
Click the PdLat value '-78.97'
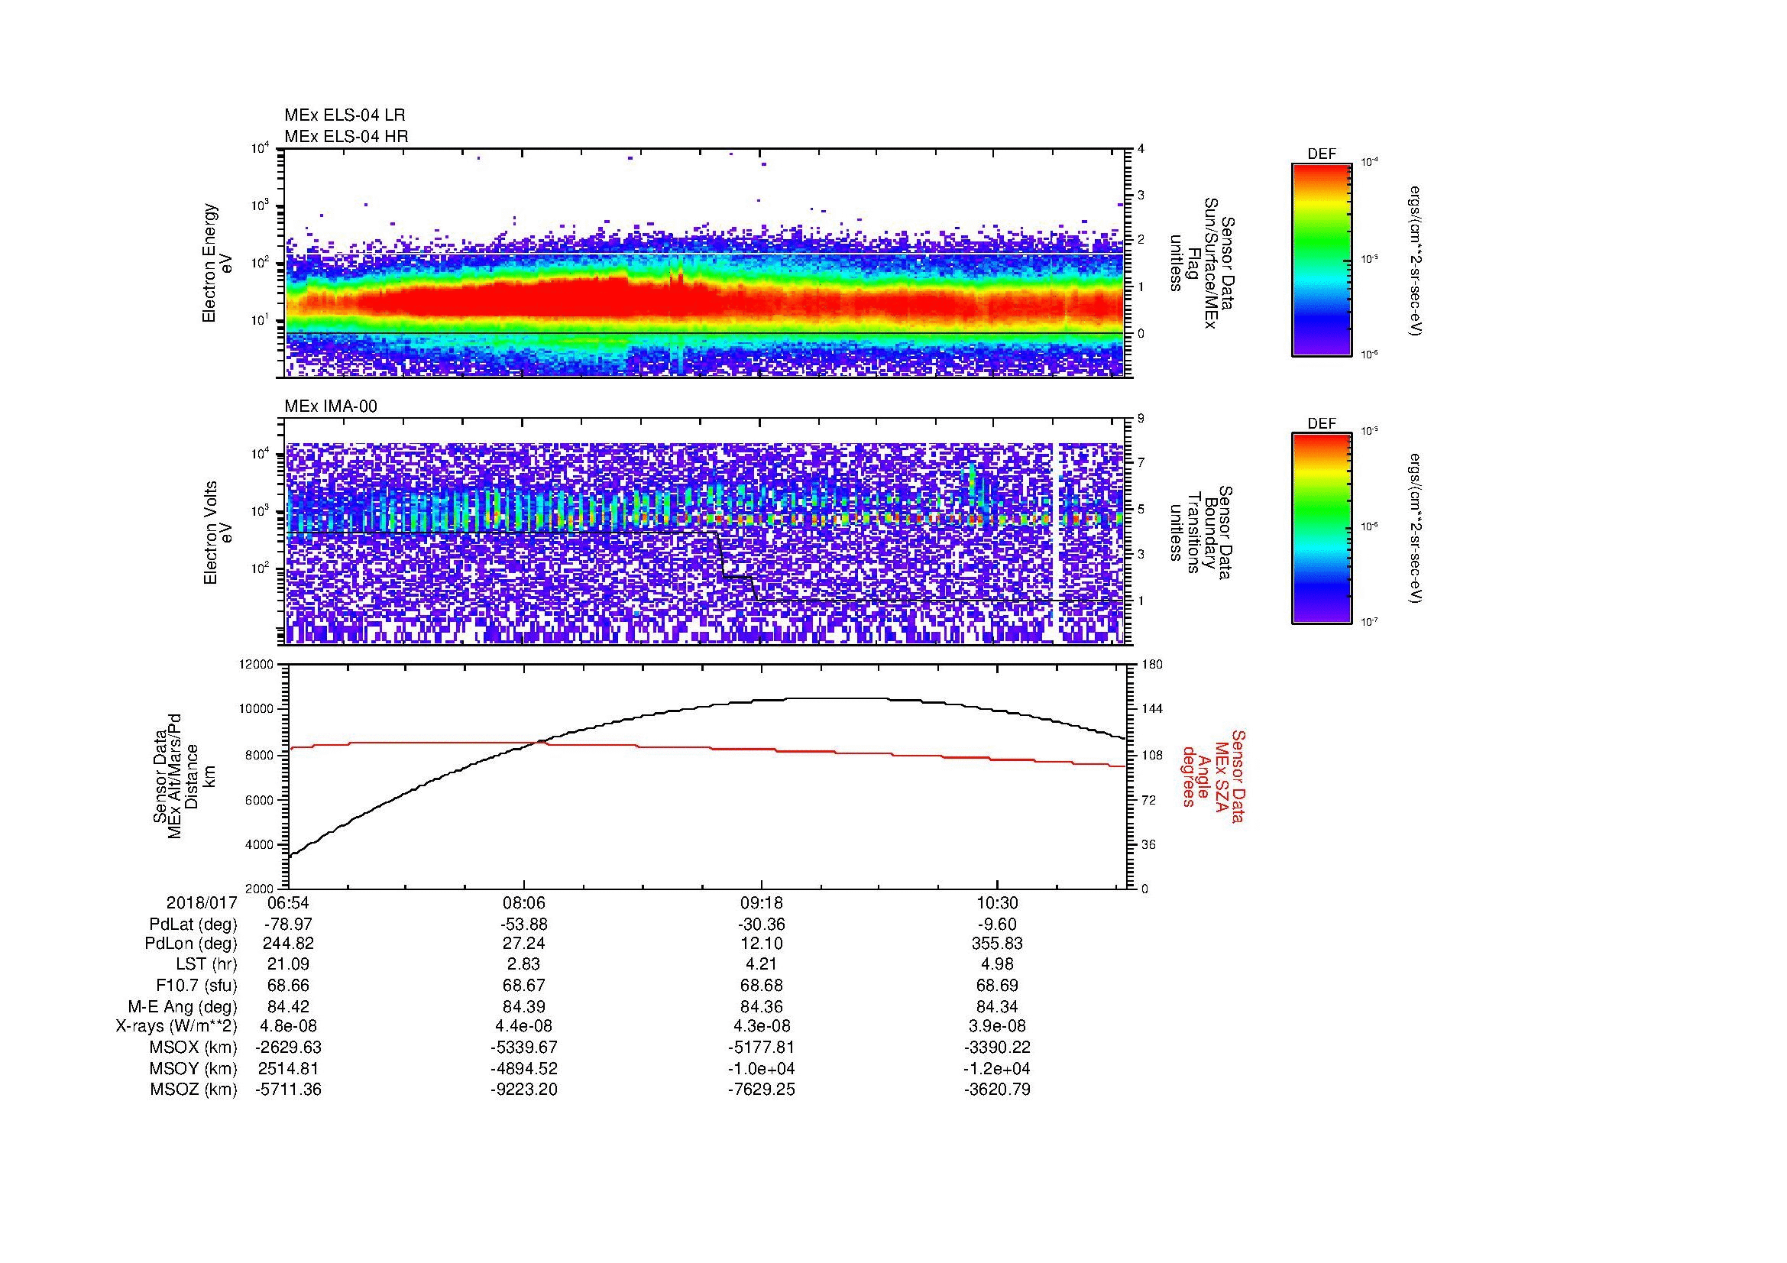pos(289,925)
